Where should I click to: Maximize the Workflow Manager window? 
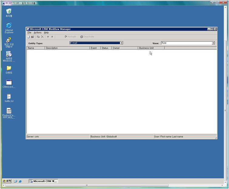click(x=212, y=29)
